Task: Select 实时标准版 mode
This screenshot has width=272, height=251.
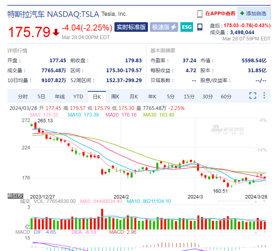Action: [x=131, y=27]
